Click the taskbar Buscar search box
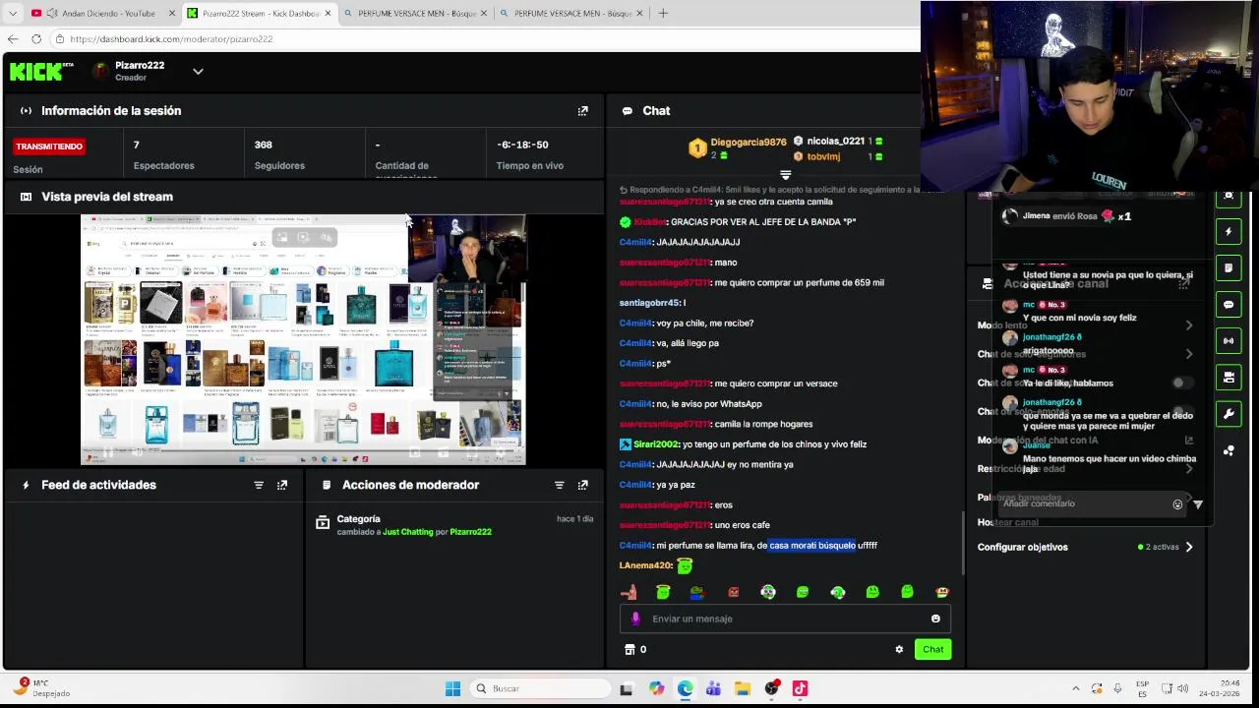 click(x=538, y=688)
